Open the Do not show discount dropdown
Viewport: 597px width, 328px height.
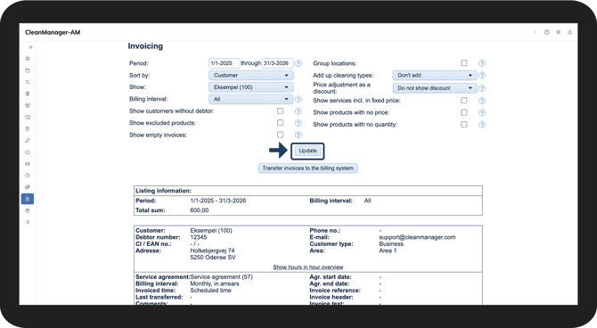click(x=435, y=88)
